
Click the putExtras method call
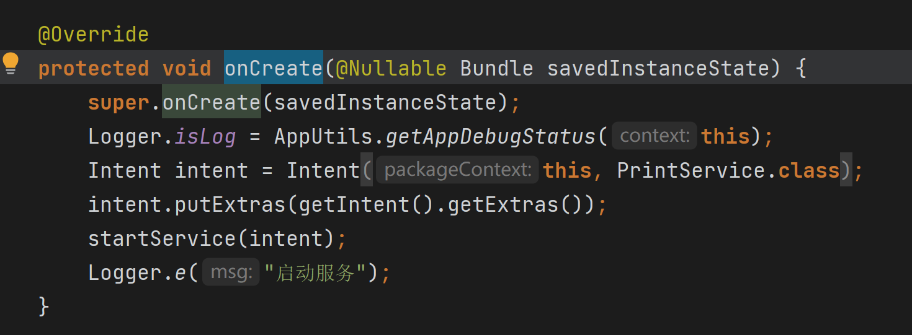tap(230, 204)
